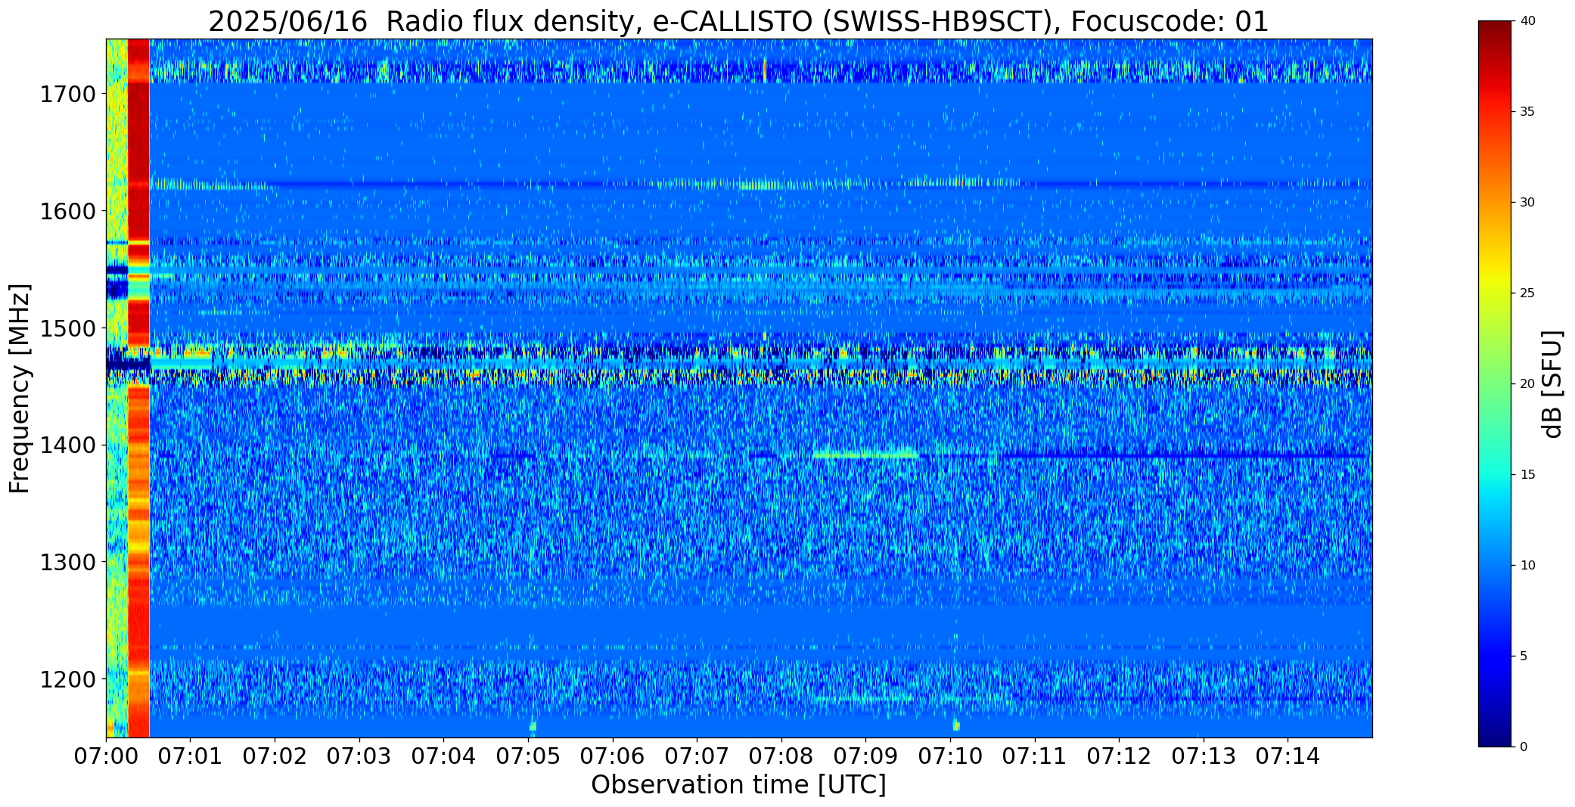Click the 1200 frequency tick label
1575x807 pixels.
click(67, 679)
